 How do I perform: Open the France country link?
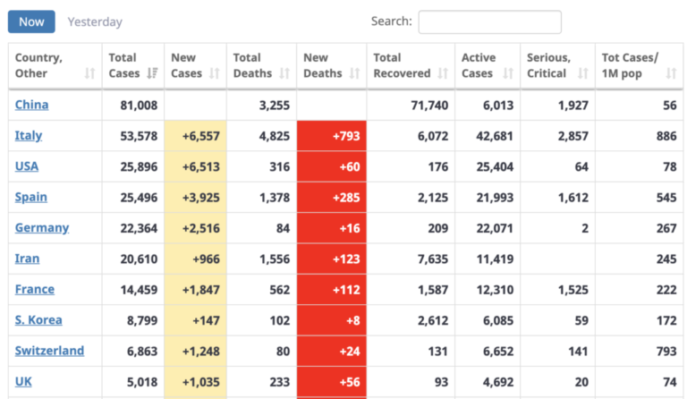(35, 289)
